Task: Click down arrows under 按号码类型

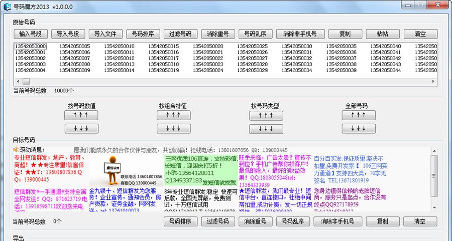Action: pos(266,129)
